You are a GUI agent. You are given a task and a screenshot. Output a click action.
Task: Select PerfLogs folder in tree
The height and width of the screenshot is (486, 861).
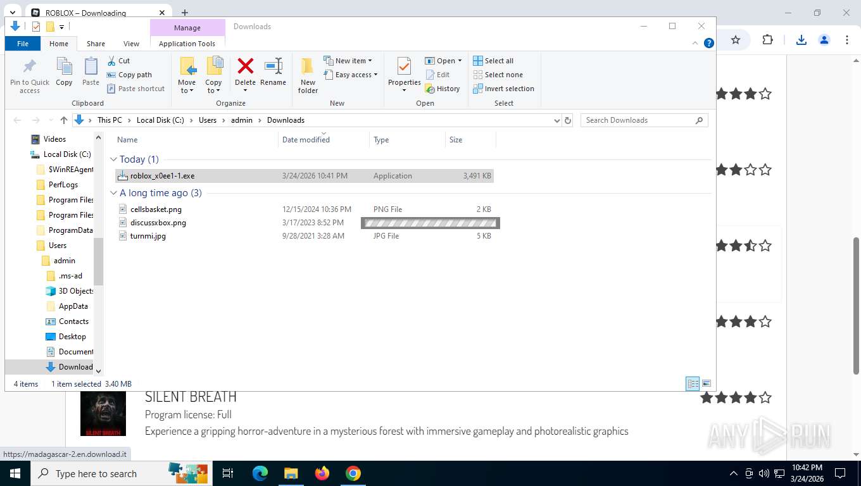pos(63,185)
